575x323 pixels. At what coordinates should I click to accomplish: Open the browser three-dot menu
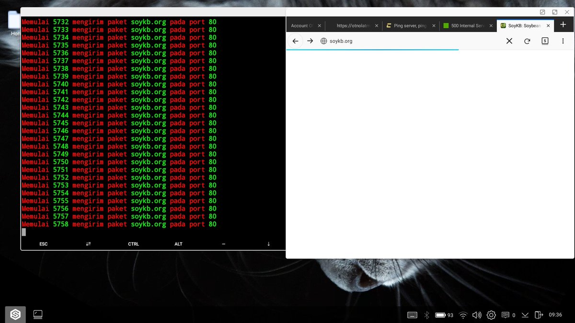(x=563, y=41)
